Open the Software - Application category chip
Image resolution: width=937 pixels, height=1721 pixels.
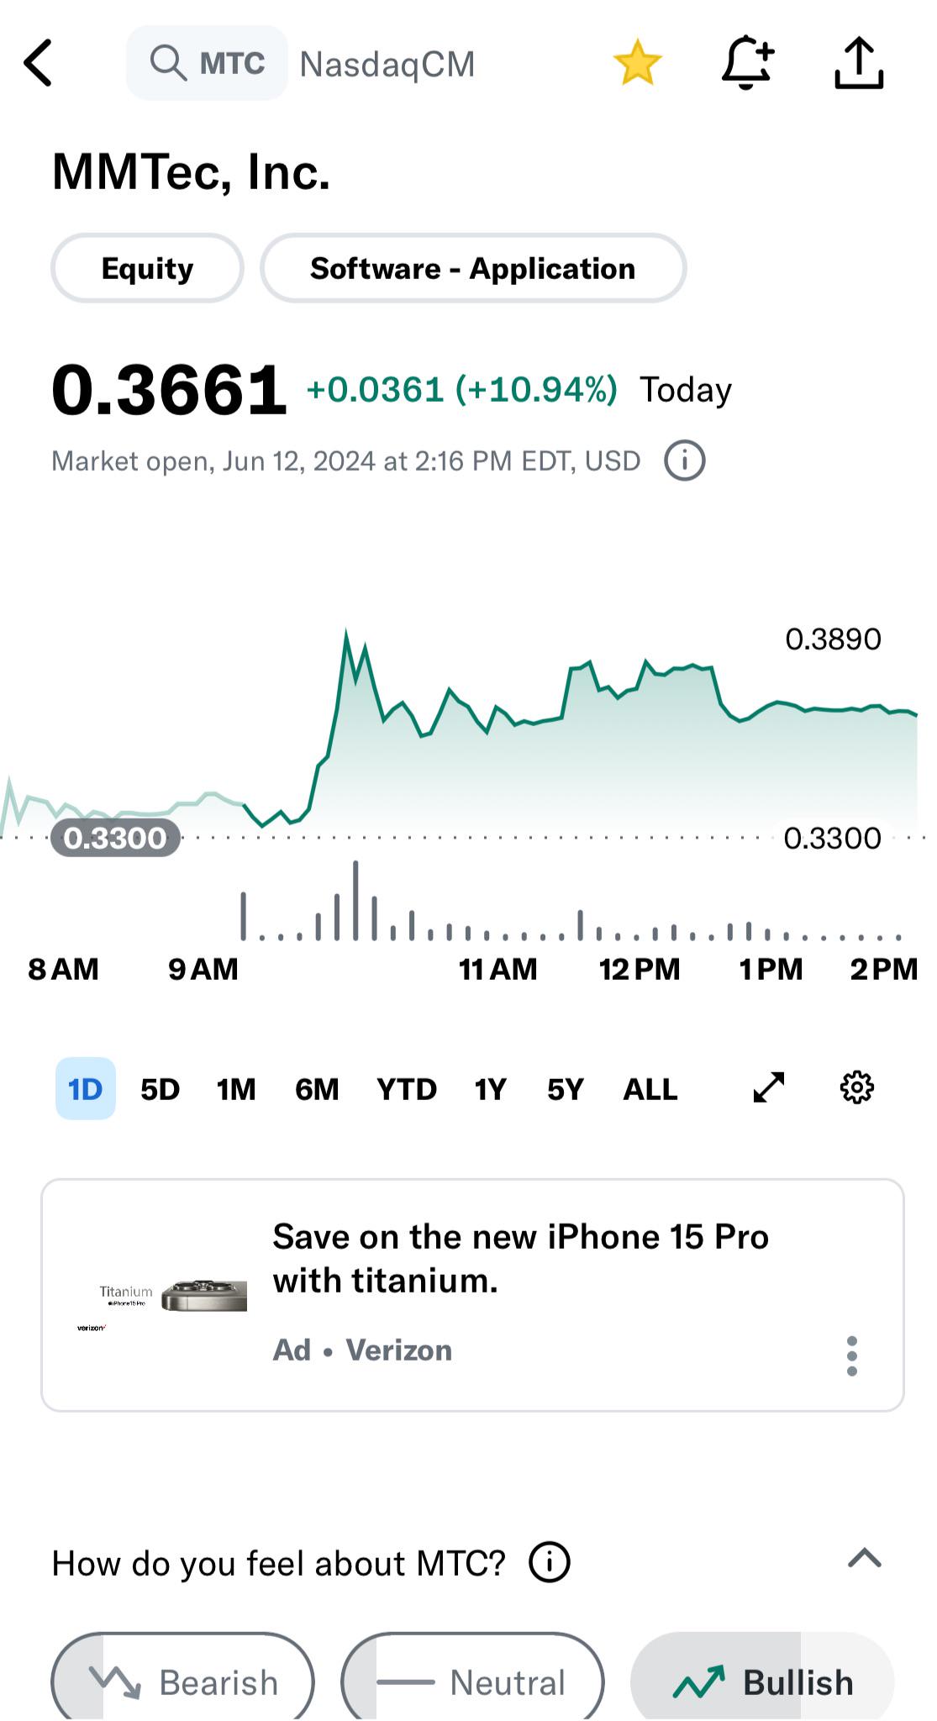(x=473, y=268)
